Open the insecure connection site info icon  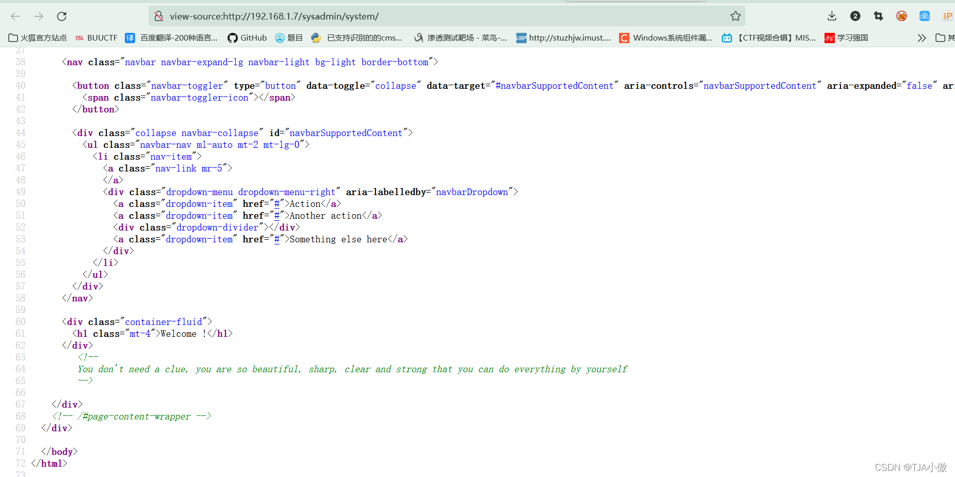pyautogui.click(x=159, y=16)
